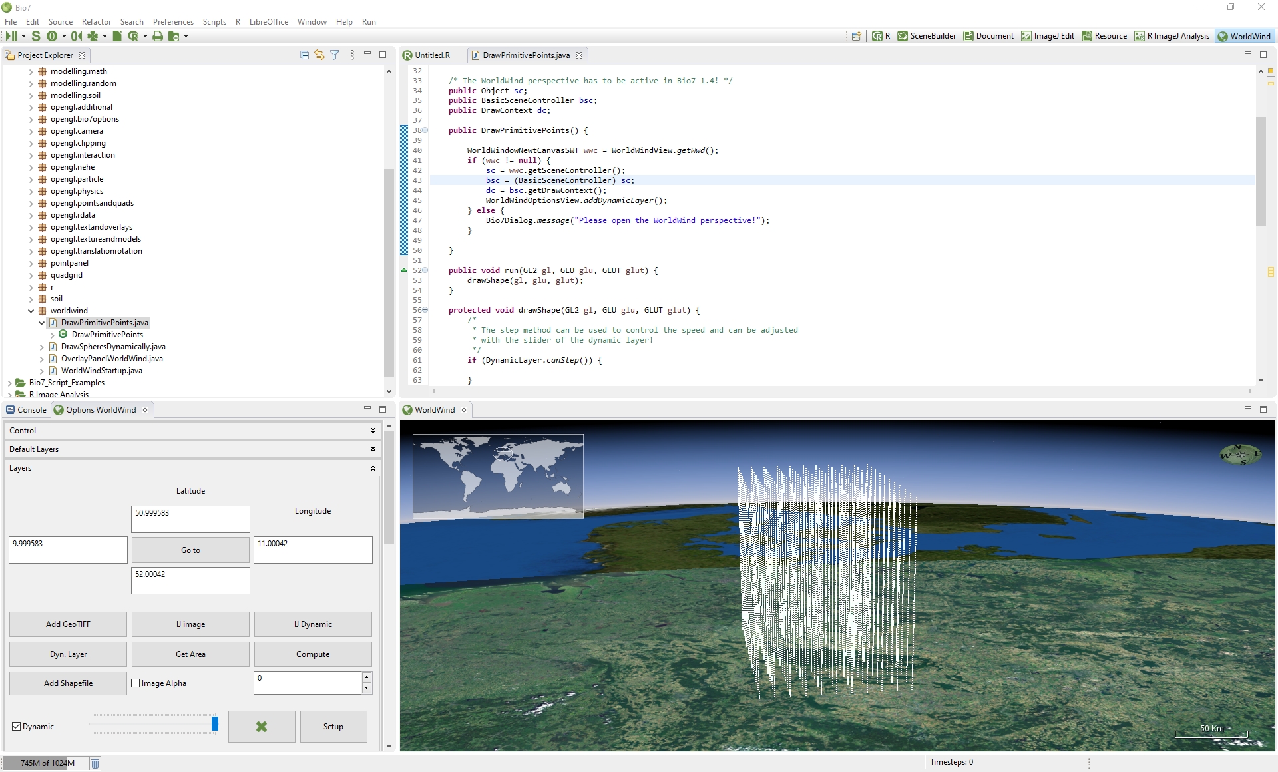The width and height of the screenshot is (1278, 772).
Task: Open the File menu
Action: coord(11,22)
